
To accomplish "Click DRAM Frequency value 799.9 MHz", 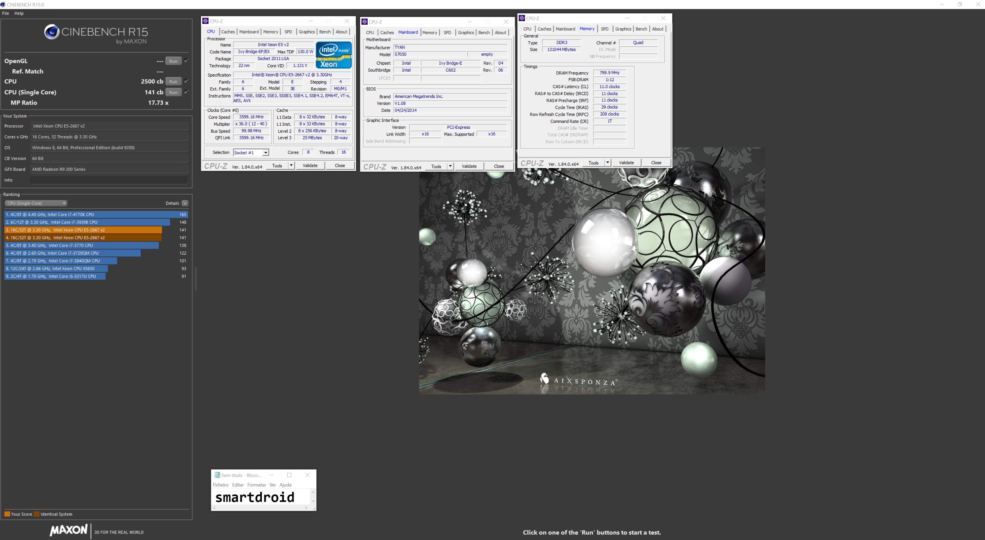I will pyautogui.click(x=609, y=73).
